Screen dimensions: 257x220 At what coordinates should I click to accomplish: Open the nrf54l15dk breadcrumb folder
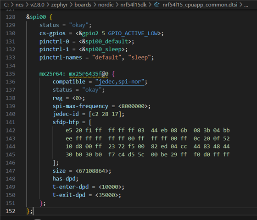(x=133, y=5)
